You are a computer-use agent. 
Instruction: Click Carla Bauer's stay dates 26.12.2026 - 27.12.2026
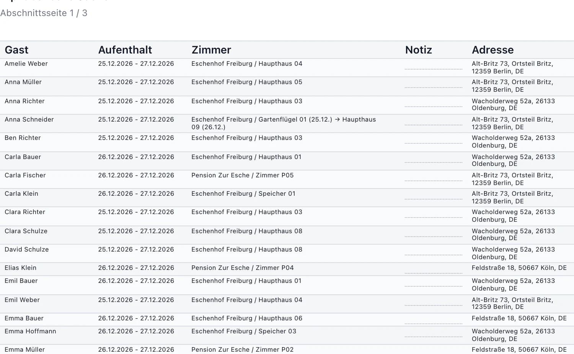point(136,157)
